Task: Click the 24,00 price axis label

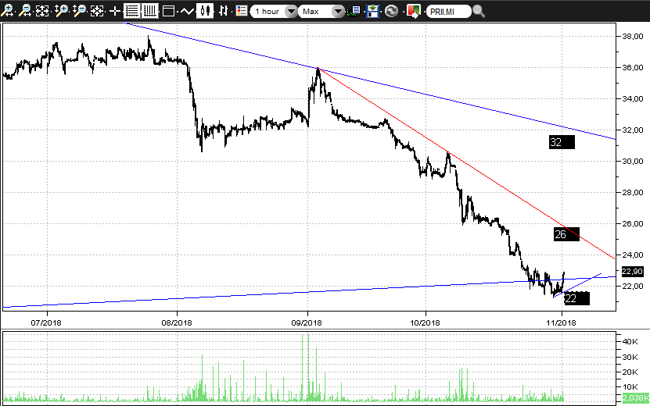Action: click(x=633, y=255)
